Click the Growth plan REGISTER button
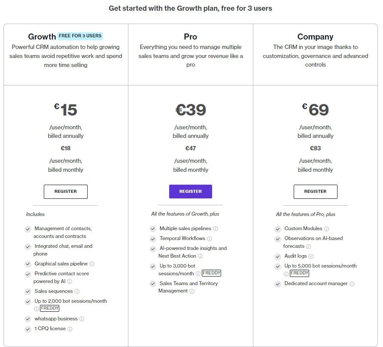 [66, 192]
